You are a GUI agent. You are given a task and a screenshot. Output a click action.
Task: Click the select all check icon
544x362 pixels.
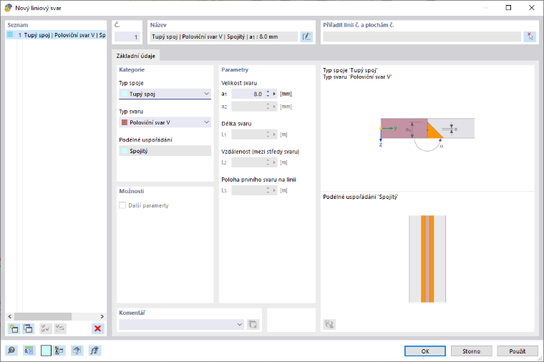tap(45, 328)
